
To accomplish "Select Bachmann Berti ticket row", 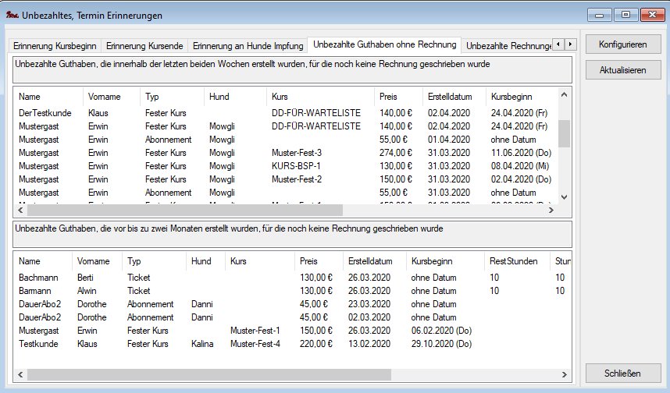I will (x=156, y=278).
